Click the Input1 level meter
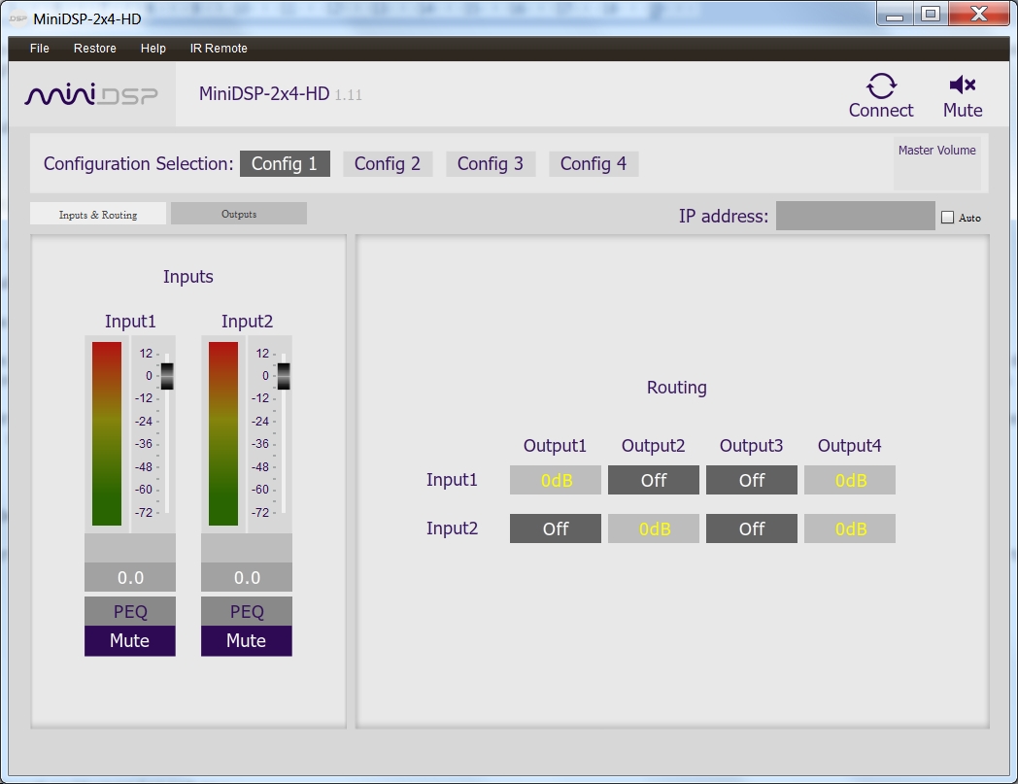Viewport: 1018px width, 784px height. tap(107, 434)
